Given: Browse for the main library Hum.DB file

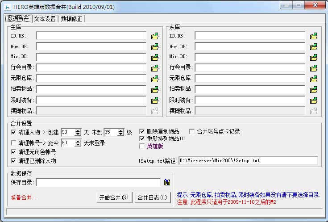Looking at the screenshot, I should pos(155,47).
